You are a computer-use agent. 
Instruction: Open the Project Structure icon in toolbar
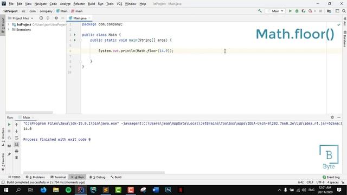pos(329,11)
